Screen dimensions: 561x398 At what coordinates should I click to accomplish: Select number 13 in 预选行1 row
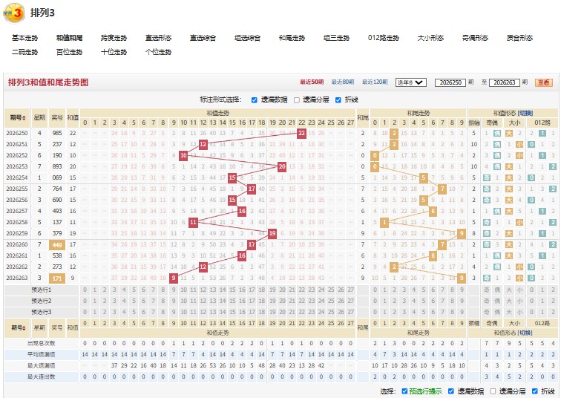[213, 290]
